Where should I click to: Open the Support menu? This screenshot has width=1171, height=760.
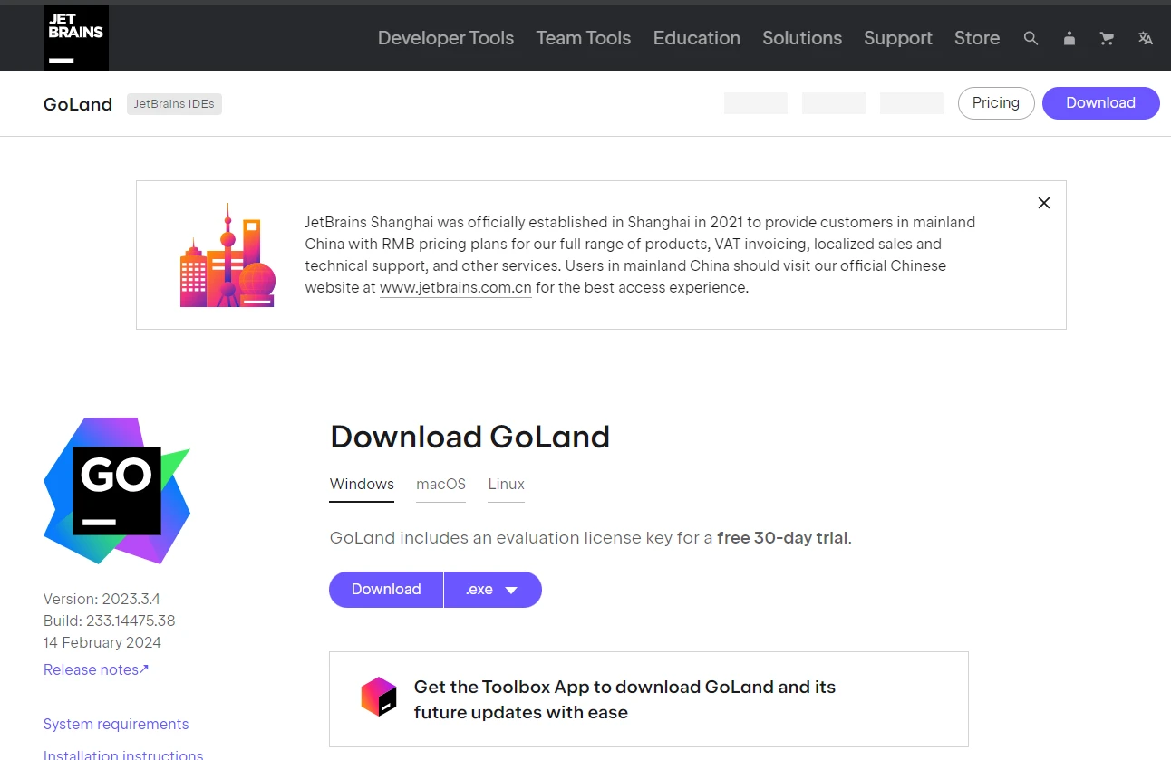pyautogui.click(x=898, y=38)
